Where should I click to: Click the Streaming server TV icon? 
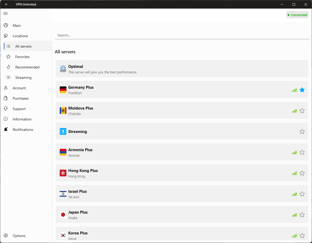(63, 131)
